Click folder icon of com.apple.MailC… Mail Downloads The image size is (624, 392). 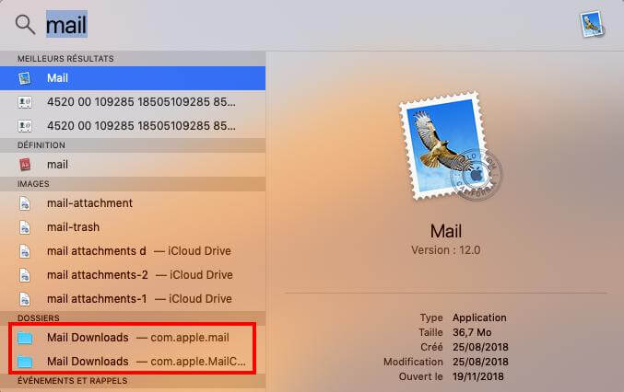point(25,362)
